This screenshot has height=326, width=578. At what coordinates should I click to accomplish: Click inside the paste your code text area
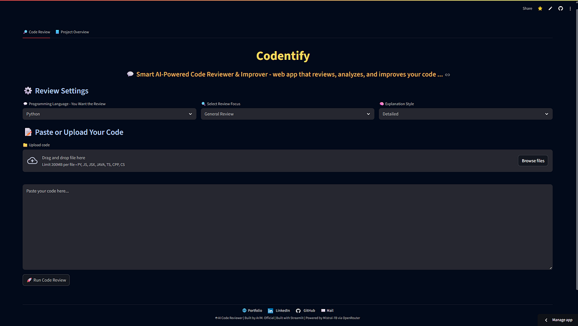point(287,227)
